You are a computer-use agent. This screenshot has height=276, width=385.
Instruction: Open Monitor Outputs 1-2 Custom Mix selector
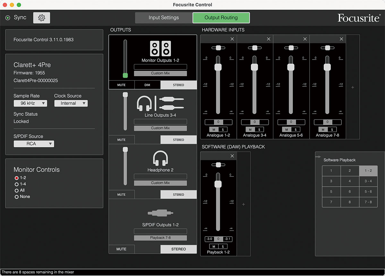tap(160, 73)
